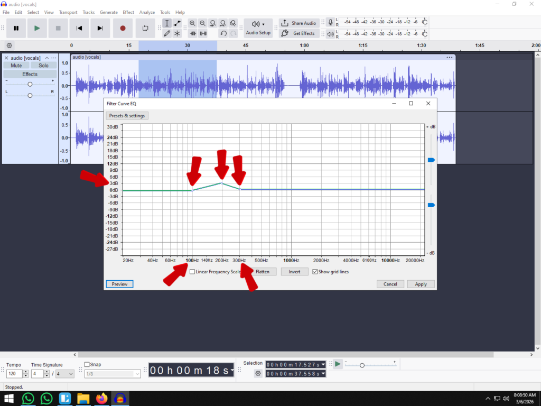Viewport: 541px width, 406px height.
Task: Click the Zoom In magnifier icon
Action: coord(192,23)
